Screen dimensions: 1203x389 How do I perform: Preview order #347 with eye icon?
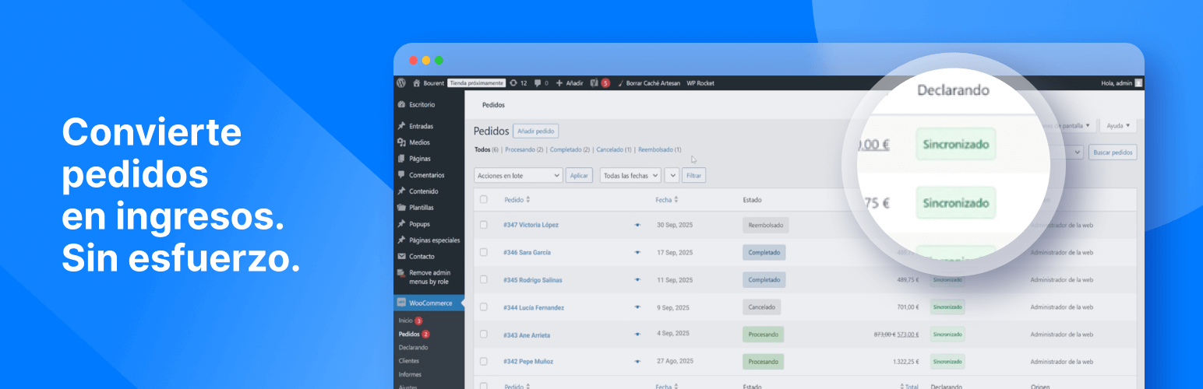click(637, 225)
